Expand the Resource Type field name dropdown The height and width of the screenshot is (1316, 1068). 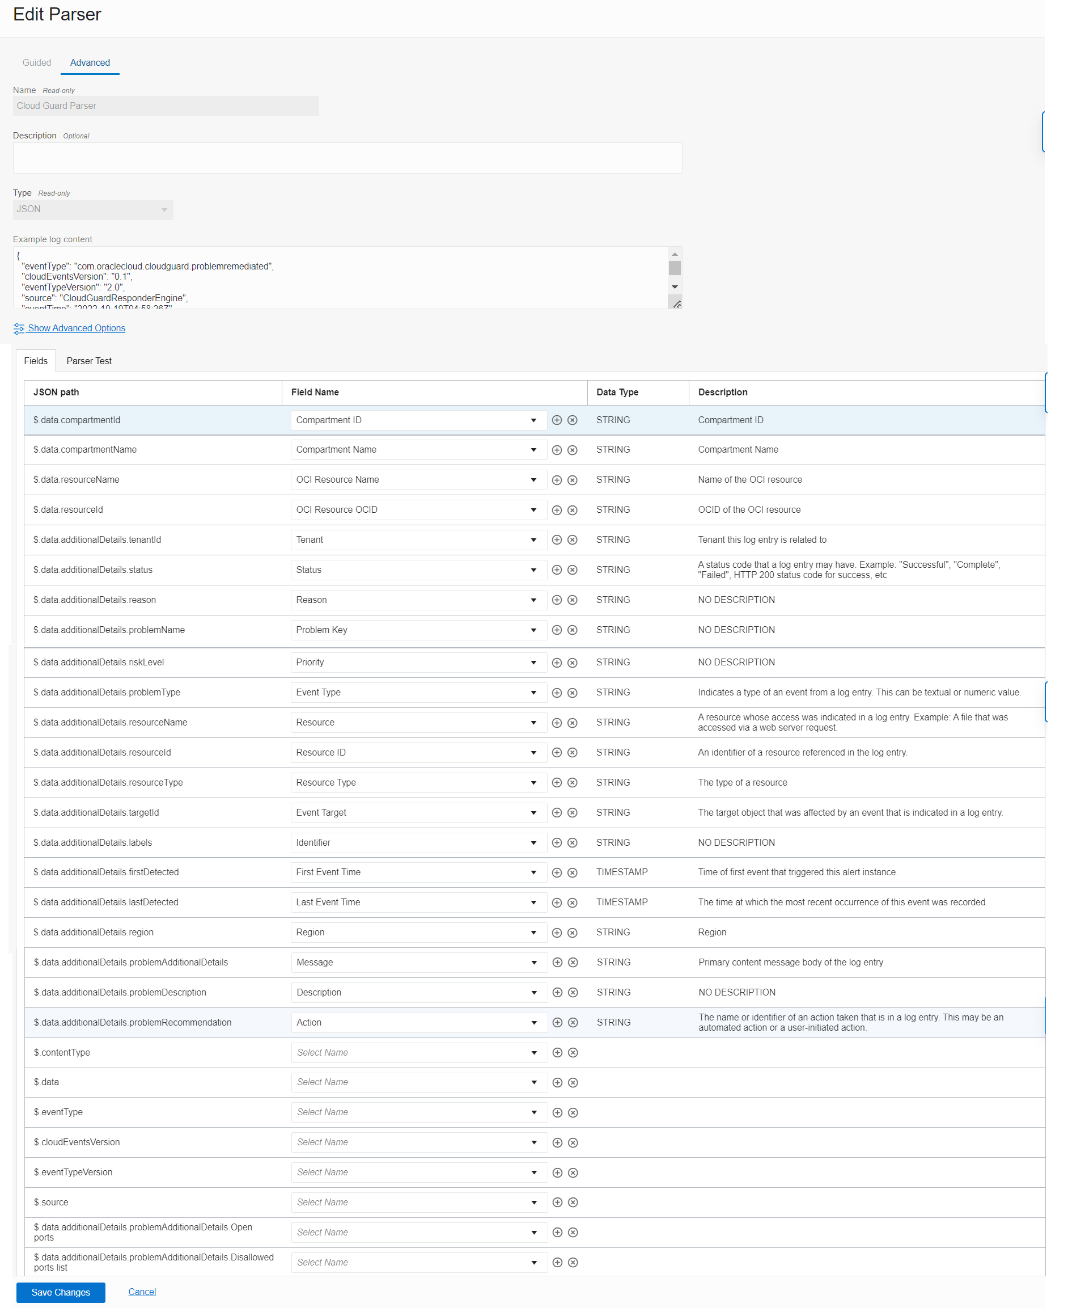(x=533, y=782)
